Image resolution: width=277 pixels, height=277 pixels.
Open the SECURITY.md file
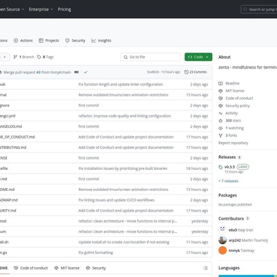click(8, 211)
